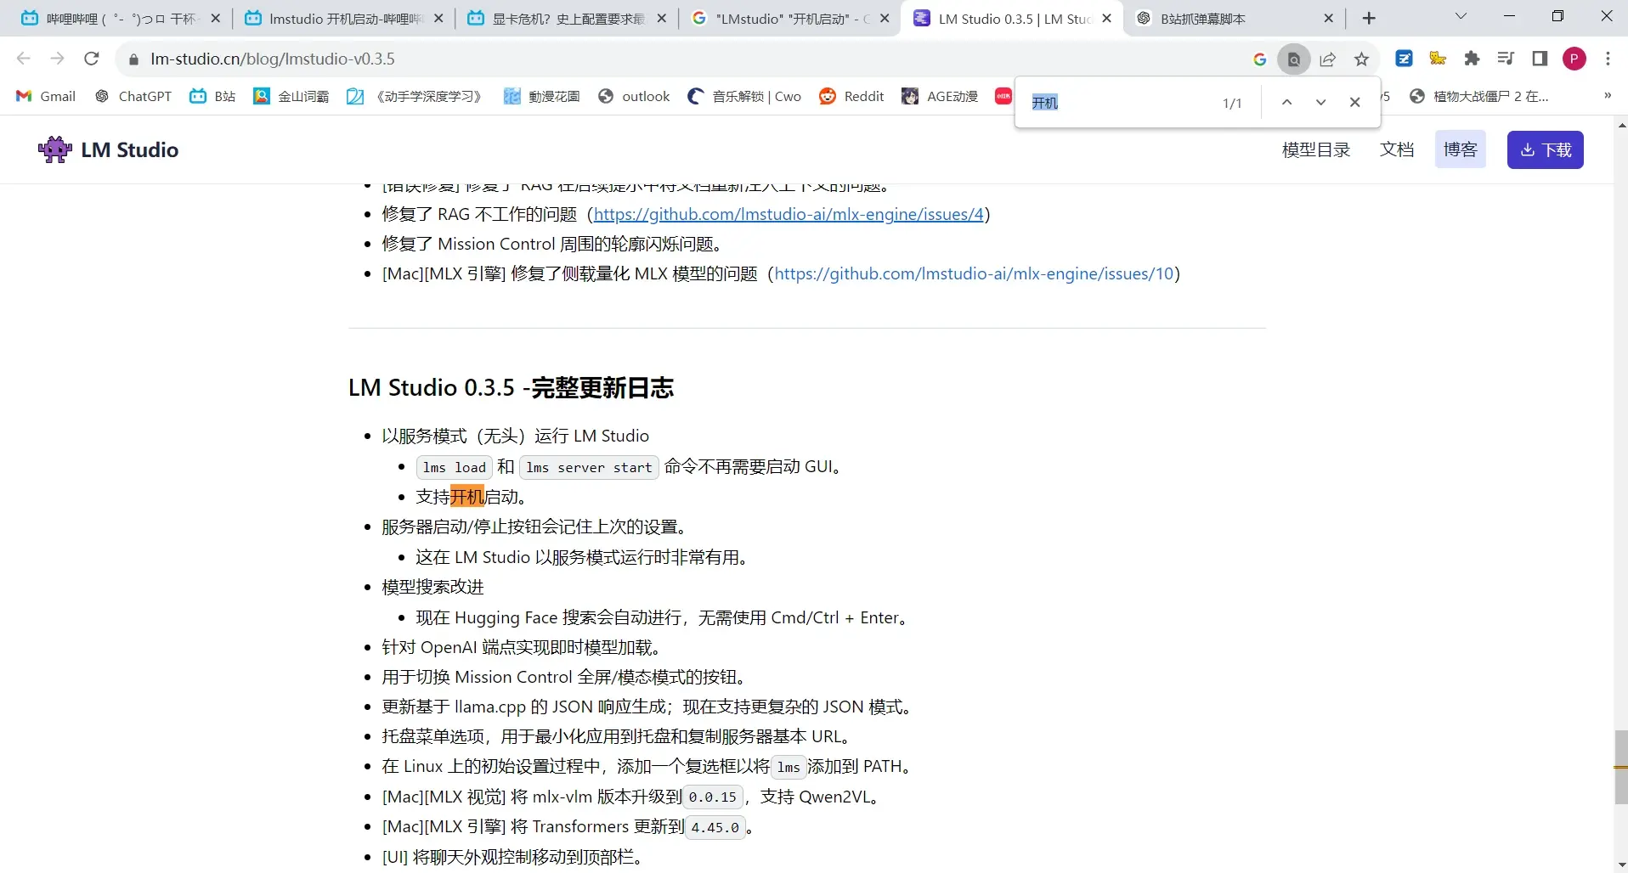Open the Chrome three-dot menu
The image size is (1628, 873).
1608,59
